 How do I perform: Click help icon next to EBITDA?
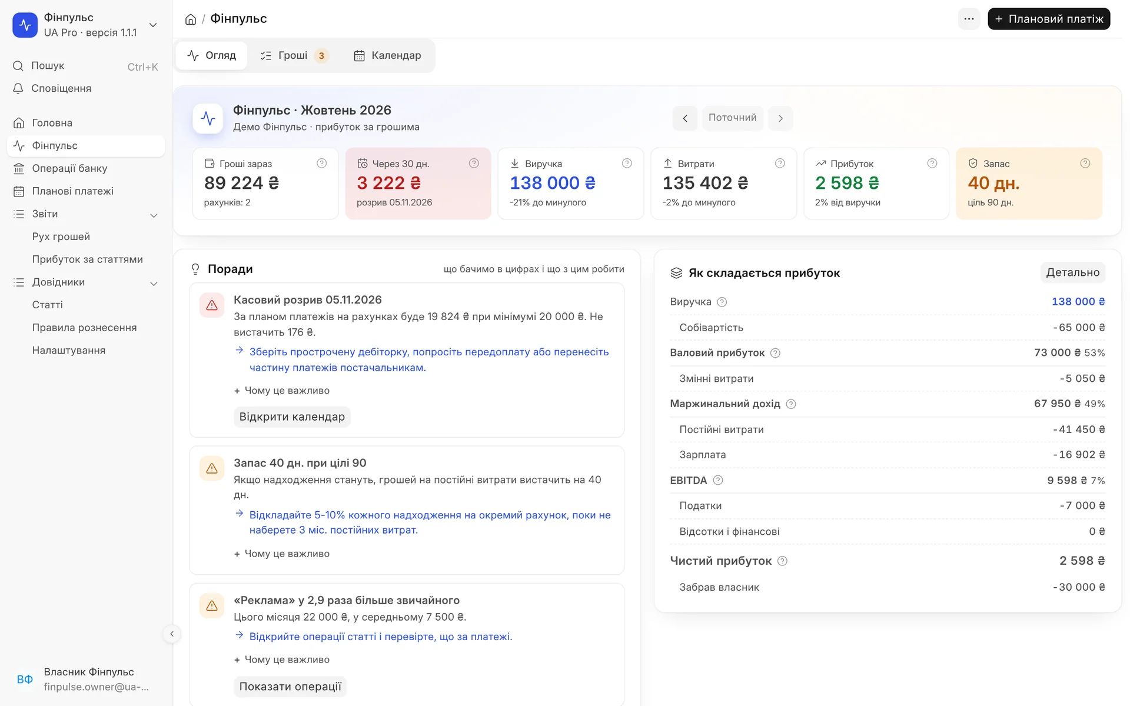(717, 480)
